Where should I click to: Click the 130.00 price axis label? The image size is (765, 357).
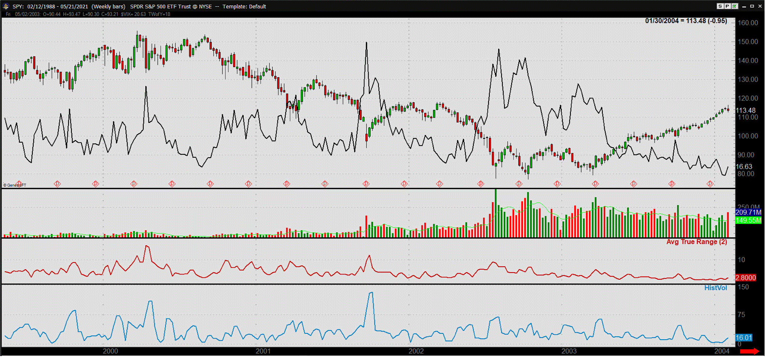click(x=748, y=79)
